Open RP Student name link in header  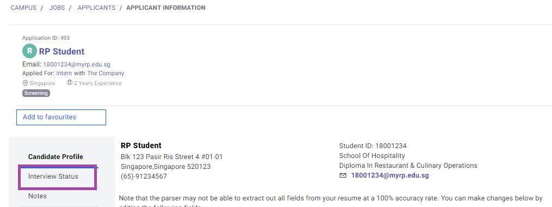(x=62, y=51)
